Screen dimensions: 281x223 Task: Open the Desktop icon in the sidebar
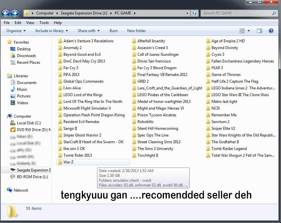13,49
